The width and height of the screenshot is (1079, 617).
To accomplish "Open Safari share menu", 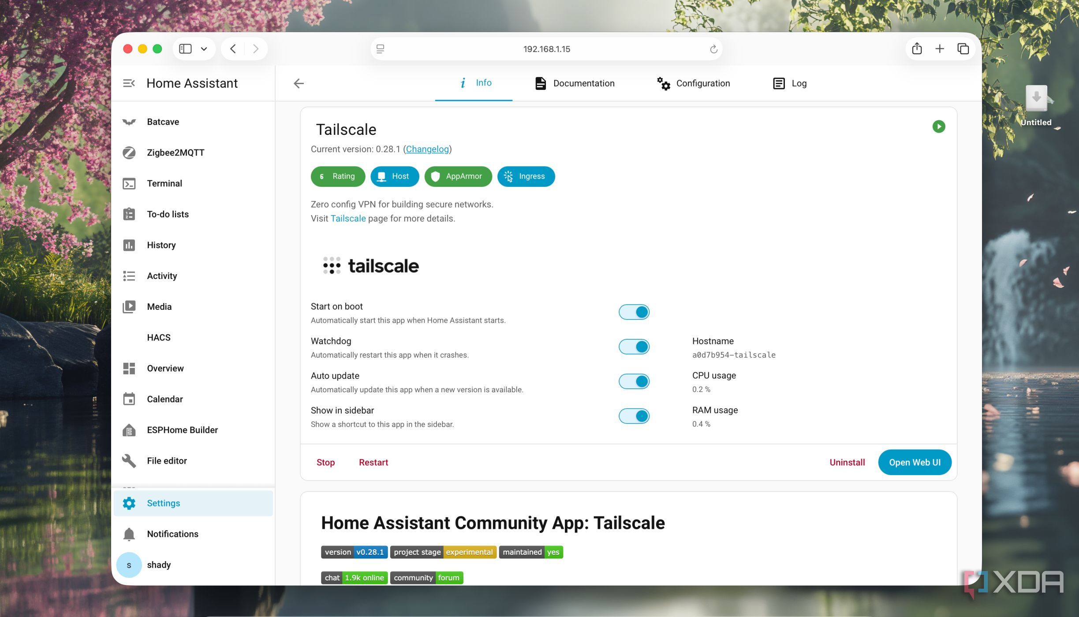I will coord(917,48).
